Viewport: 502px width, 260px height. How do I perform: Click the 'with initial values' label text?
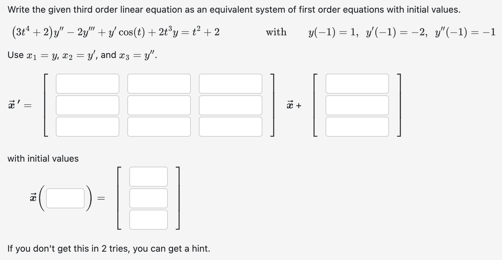tap(43, 159)
